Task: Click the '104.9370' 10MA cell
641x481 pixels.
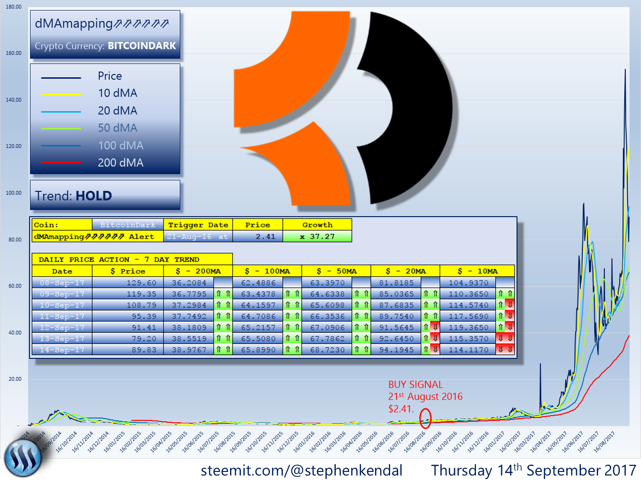Action: (468, 282)
